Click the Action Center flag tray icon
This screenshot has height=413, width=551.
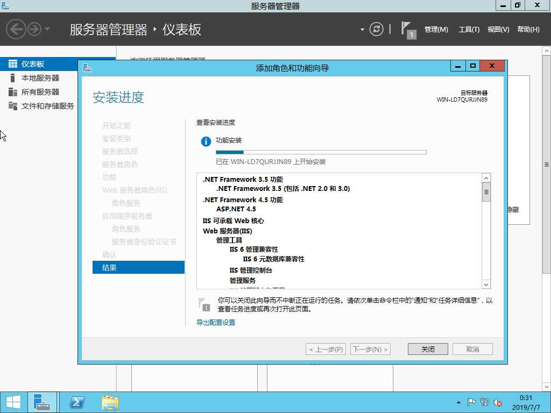(x=471, y=402)
